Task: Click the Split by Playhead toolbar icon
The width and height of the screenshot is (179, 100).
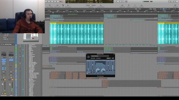Action: (50, 6)
